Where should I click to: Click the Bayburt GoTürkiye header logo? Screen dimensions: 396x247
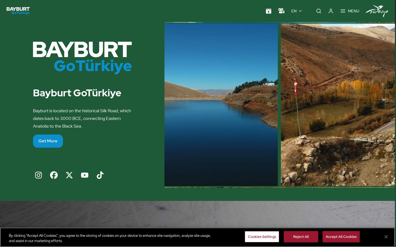coord(18,11)
